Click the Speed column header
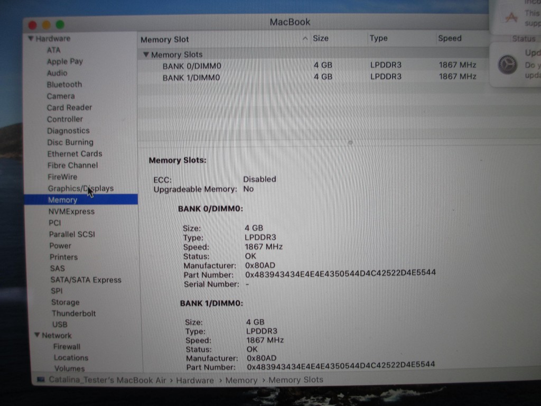The width and height of the screenshot is (541, 406). coord(450,38)
